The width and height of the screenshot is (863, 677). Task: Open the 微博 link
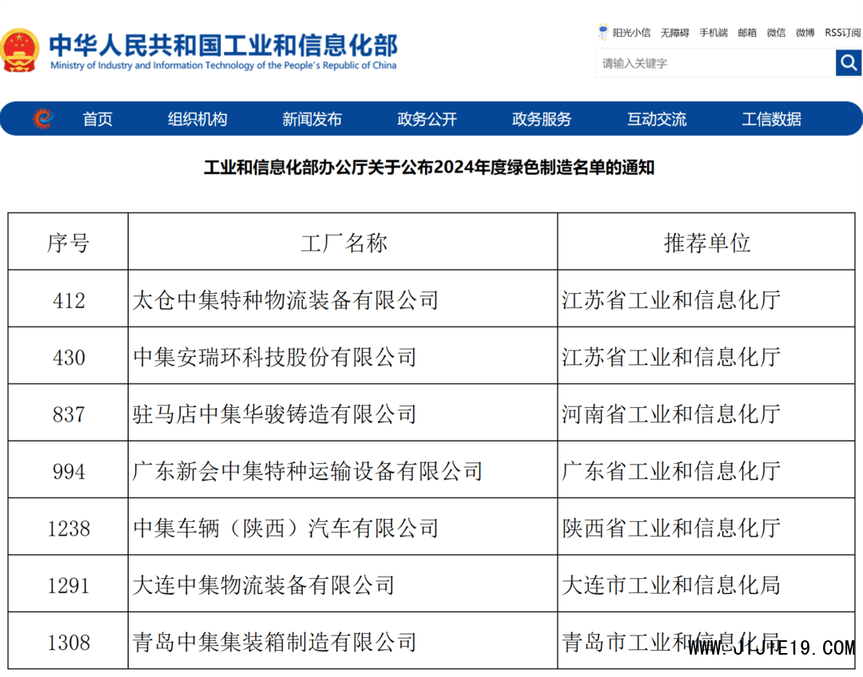[x=805, y=33]
